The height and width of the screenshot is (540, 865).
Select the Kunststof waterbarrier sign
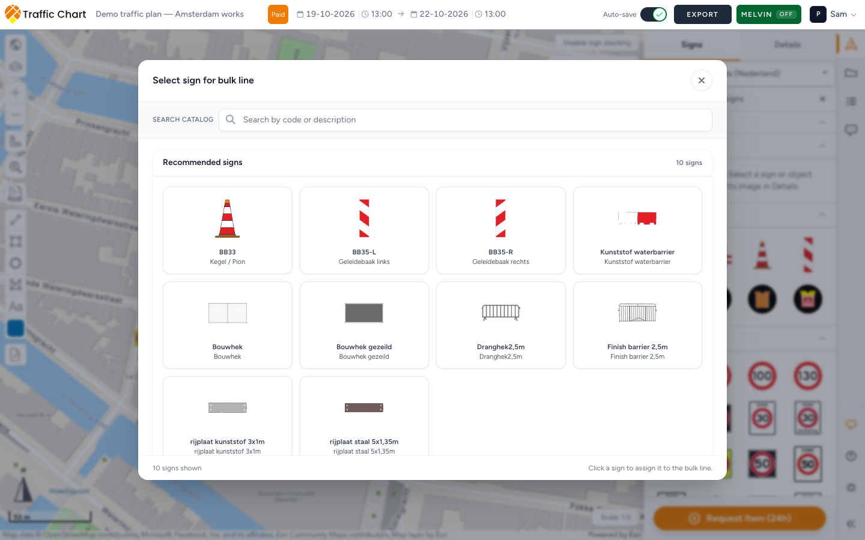point(637,230)
